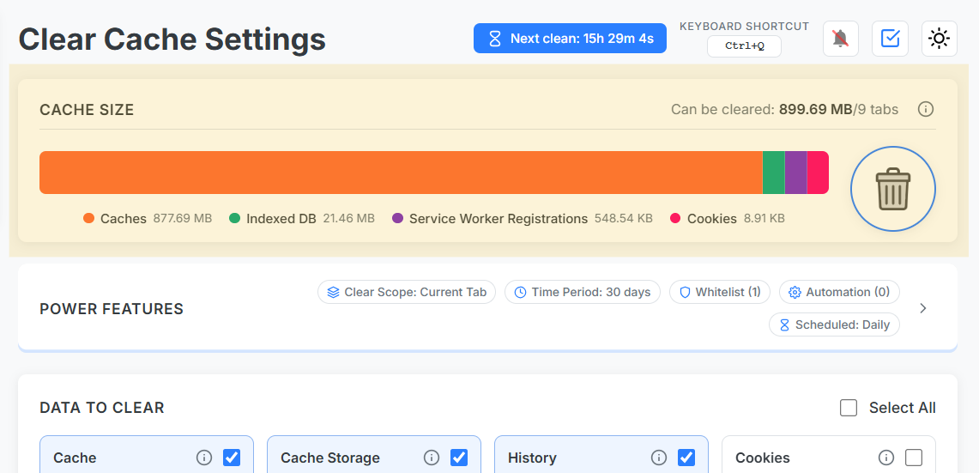Screen dimensions: 979x473
Task: Click the Cookies 8.91 KB value
Action: tap(764, 219)
